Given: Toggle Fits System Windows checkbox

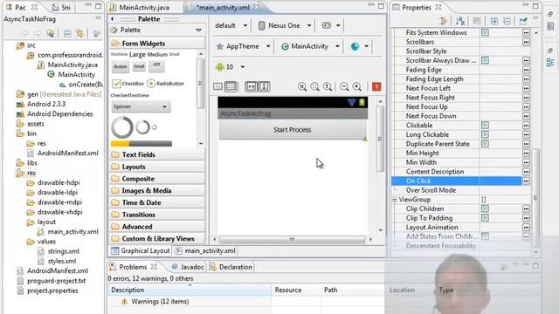Looking at the screenshot, I should [x=485, y=33].
